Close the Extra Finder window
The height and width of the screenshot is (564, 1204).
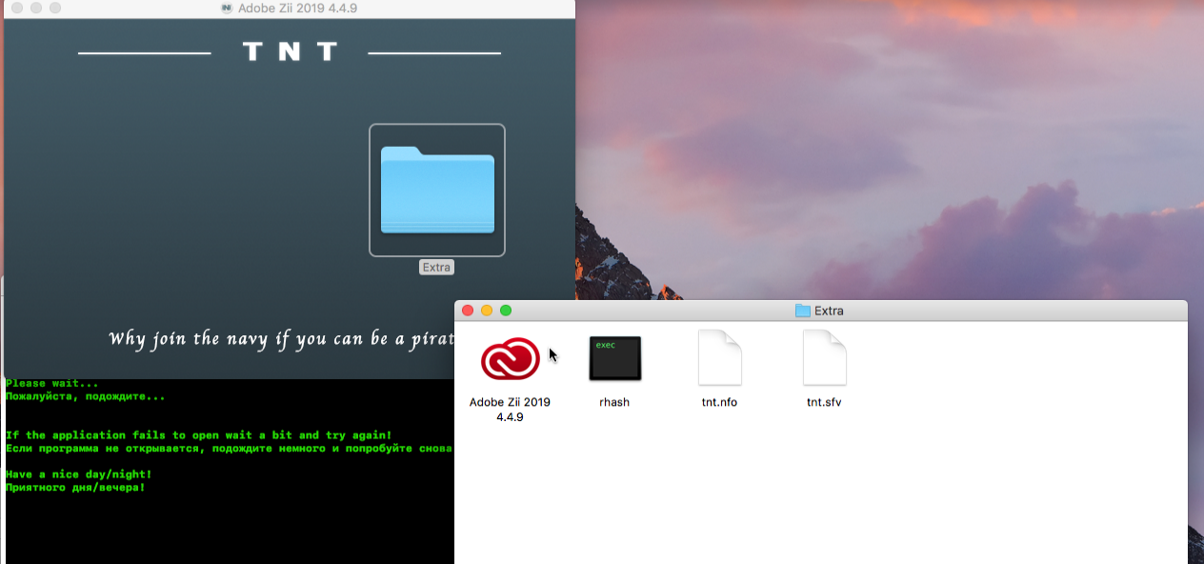(468, 311)
